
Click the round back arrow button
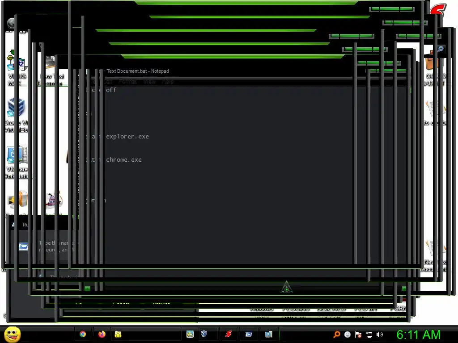click(11, 23)
